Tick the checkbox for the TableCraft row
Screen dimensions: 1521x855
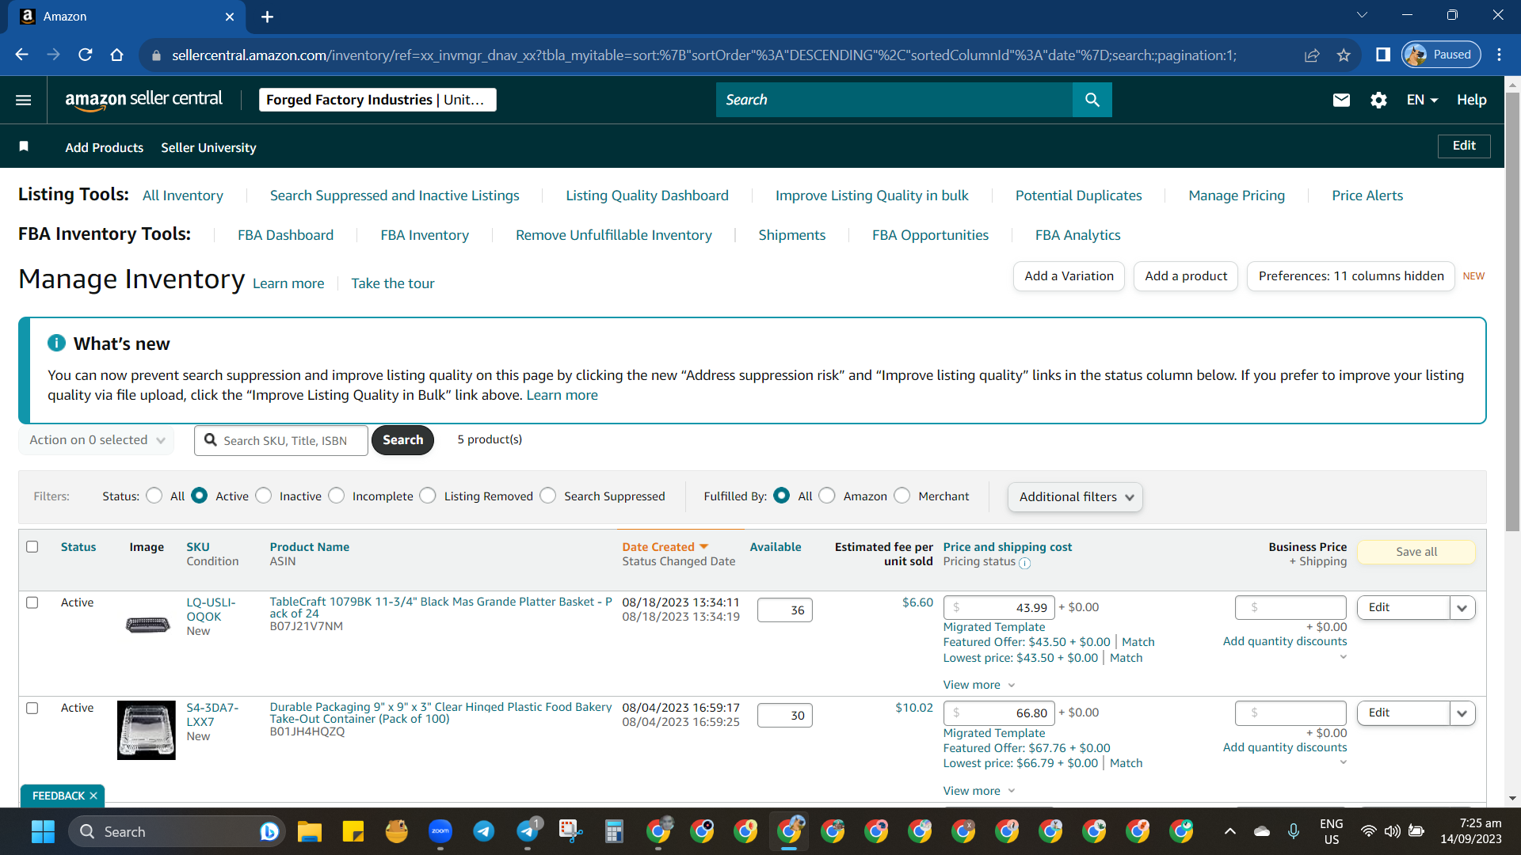[x=32, y=602]
